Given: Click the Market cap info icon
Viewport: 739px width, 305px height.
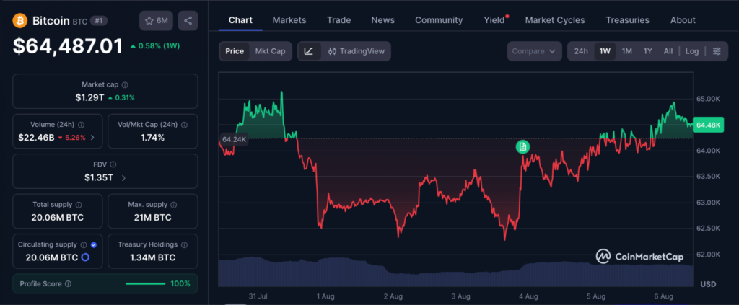Looking at the screenshot, I should (x=125, y=85).
